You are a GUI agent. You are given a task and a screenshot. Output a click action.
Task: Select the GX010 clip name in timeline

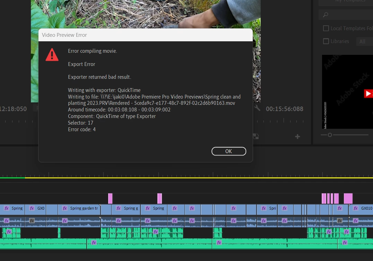click(x=366, y=208)
